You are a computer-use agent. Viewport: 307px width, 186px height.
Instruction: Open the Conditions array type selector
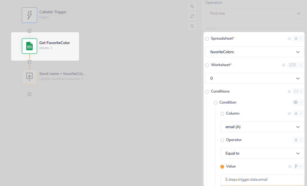(x=298, y=91)
